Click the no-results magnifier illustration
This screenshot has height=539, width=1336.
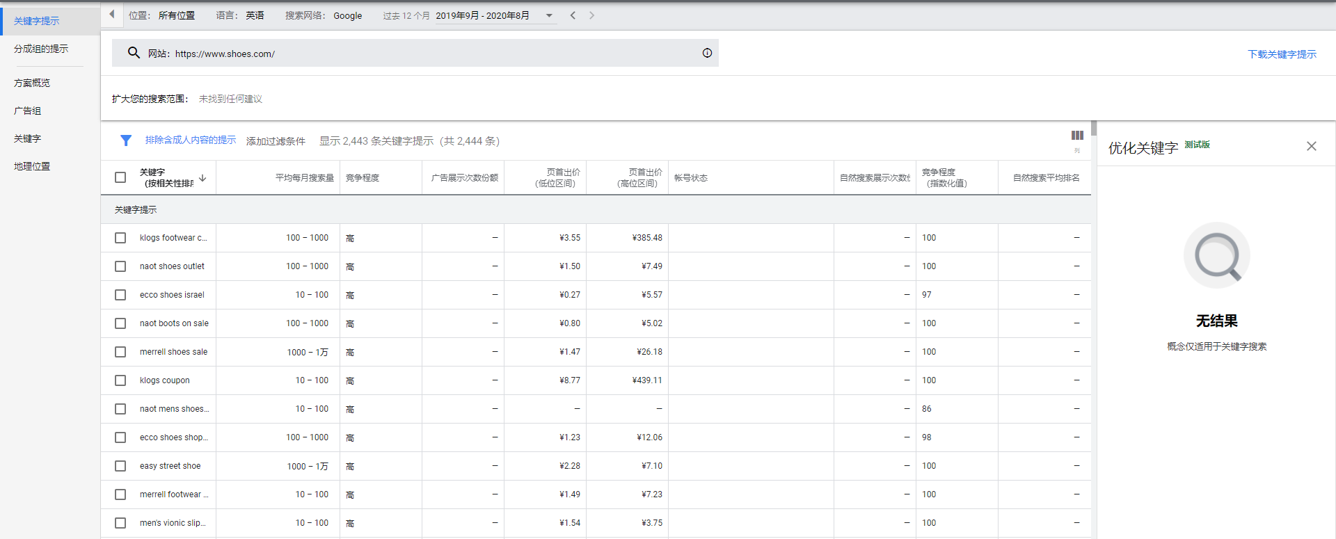(x=1217, y=255)
